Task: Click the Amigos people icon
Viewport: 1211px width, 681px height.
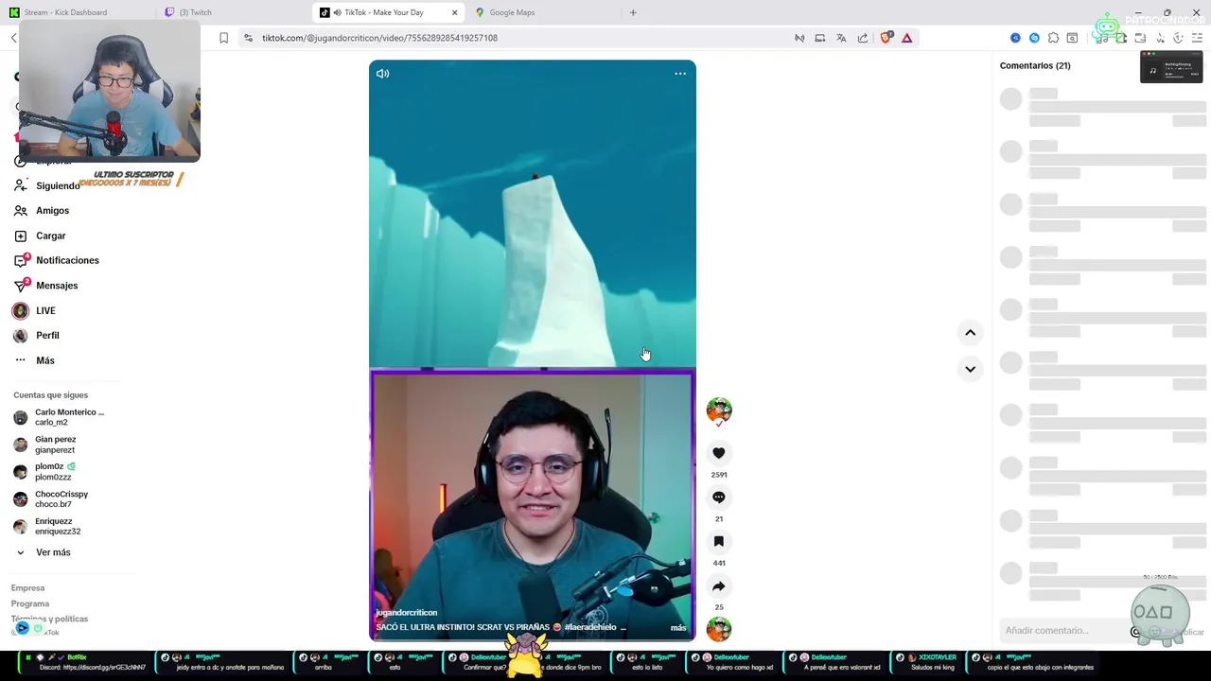Action: point(21,211)
